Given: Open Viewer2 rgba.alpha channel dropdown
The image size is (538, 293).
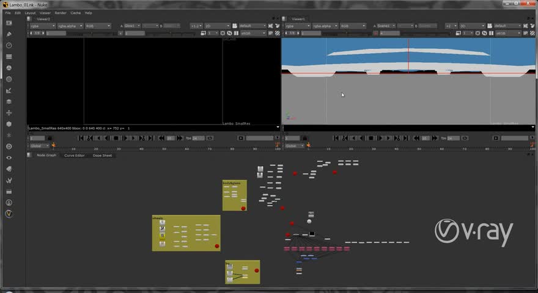Looking at the screenshot, I should pyautogui.click(x=70, y=26).
